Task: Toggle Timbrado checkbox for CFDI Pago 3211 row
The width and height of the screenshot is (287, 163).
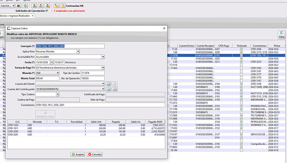Action: pyautogui.click(x=241, y=62)
